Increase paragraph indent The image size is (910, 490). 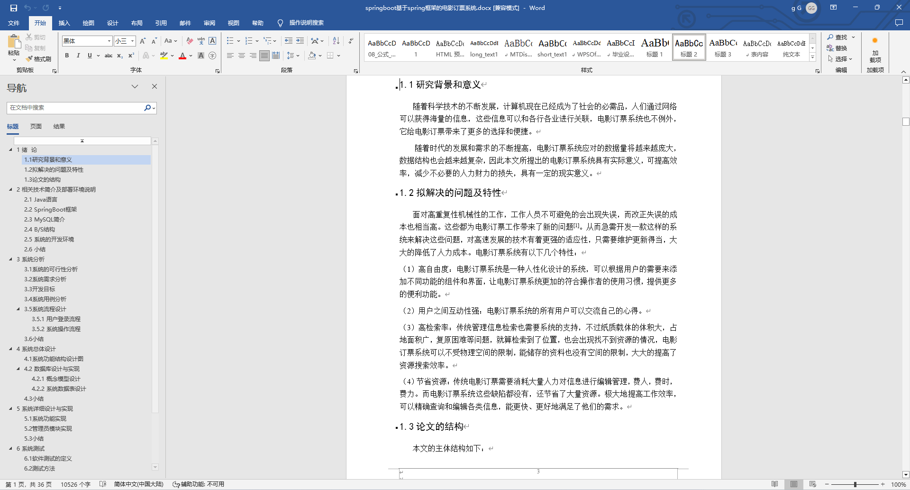(300, 41)
